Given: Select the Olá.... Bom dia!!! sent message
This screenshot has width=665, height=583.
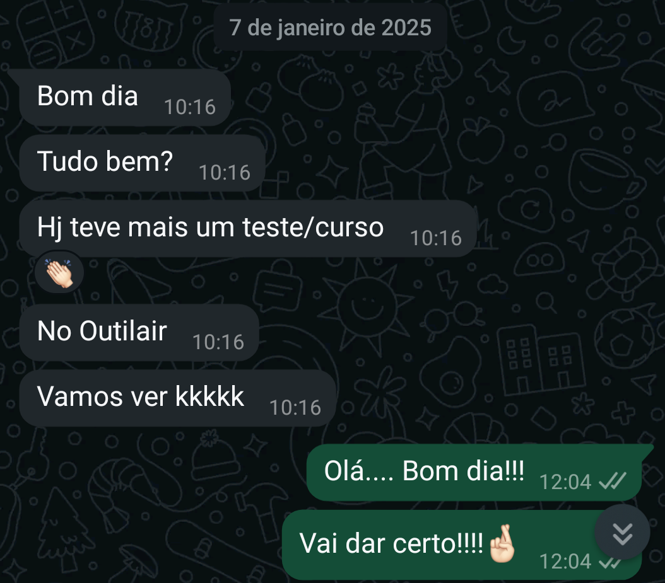Looking at the screenshot, I should (x=474, y=473).
